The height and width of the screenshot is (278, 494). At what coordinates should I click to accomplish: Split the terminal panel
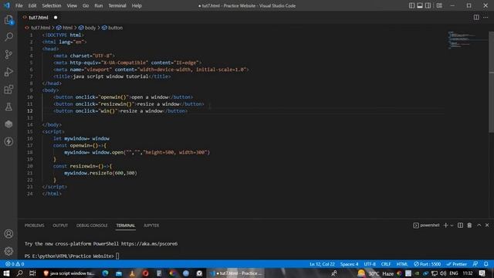pos(460,225)
